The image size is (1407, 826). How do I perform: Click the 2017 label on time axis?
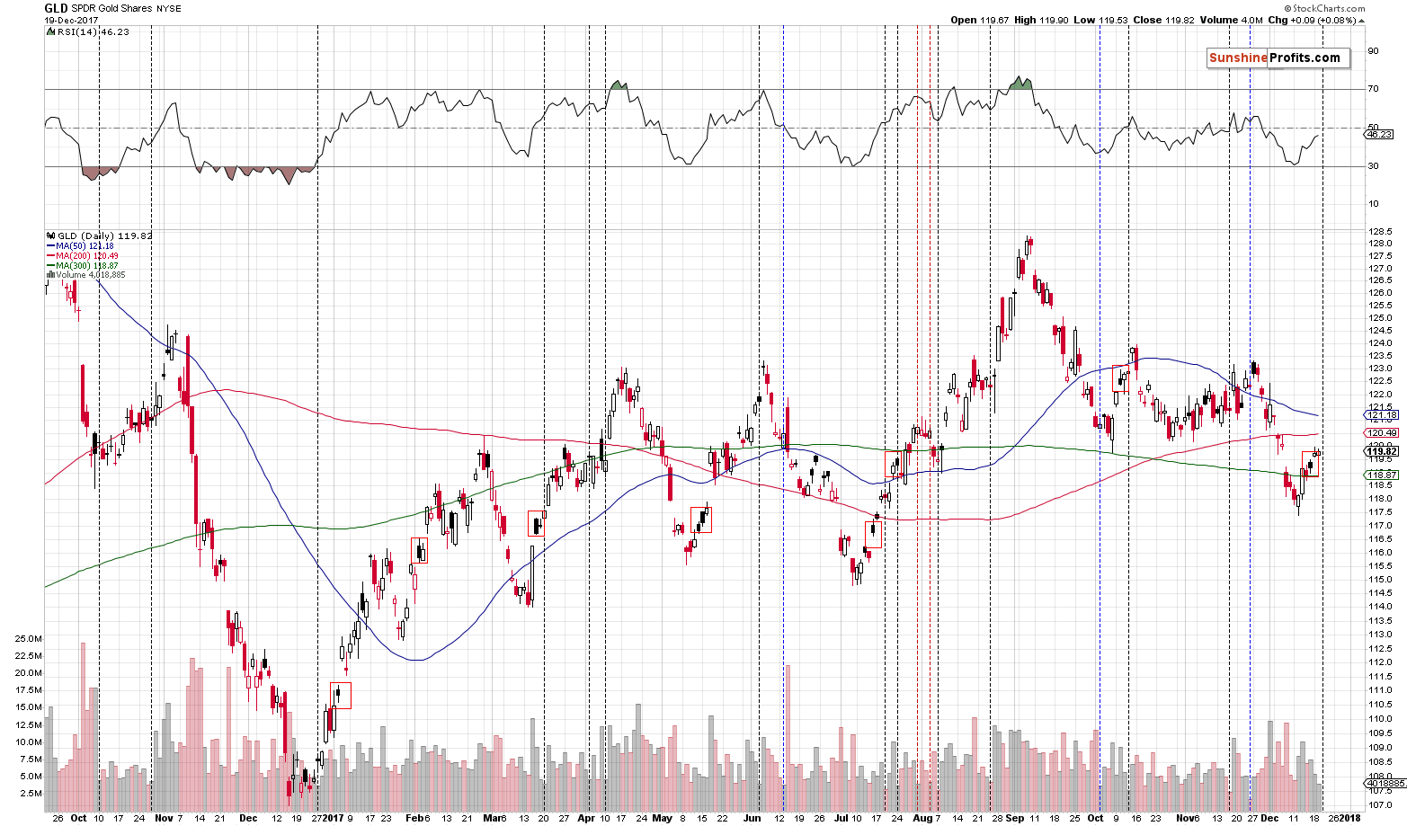334,819
